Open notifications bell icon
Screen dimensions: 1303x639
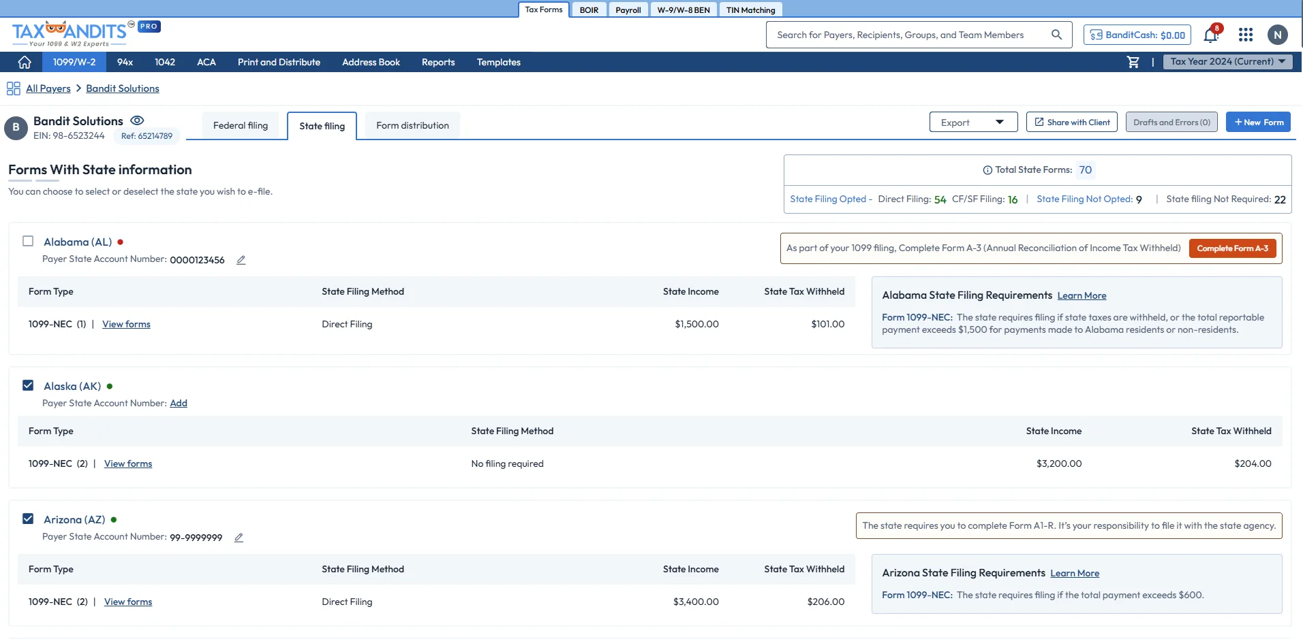pyautogui.click(x=1211, y=35)
